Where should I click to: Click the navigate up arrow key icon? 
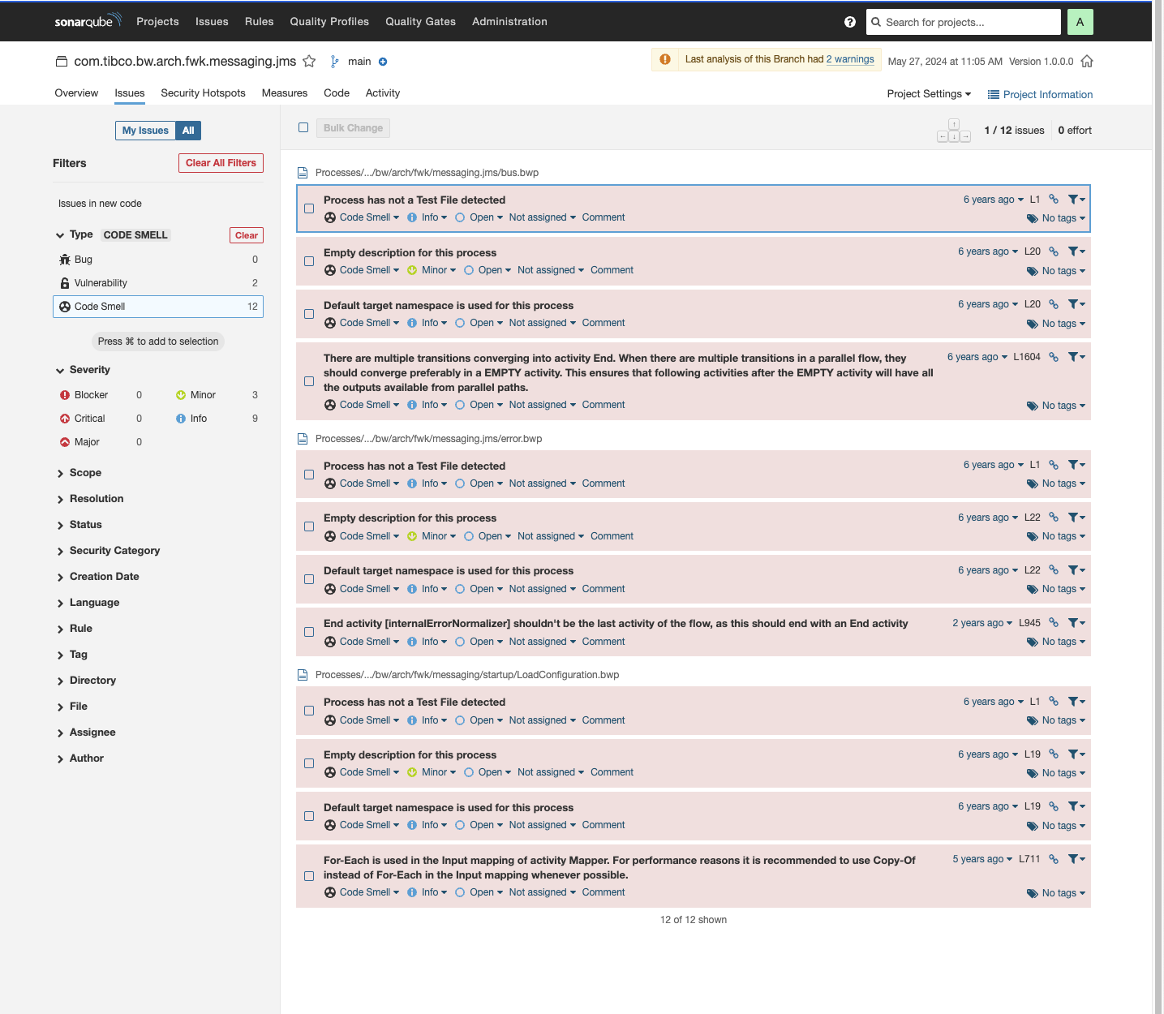point(954,124)
